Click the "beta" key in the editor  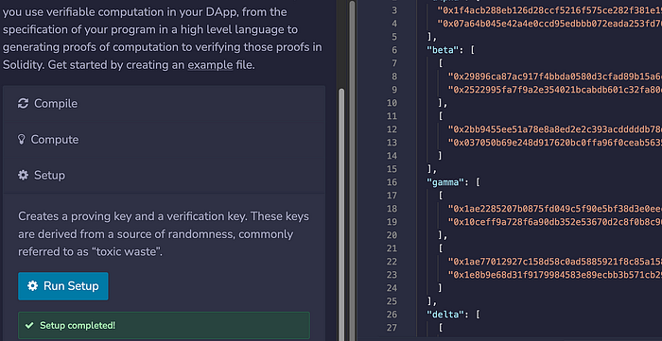click(443, 50)
